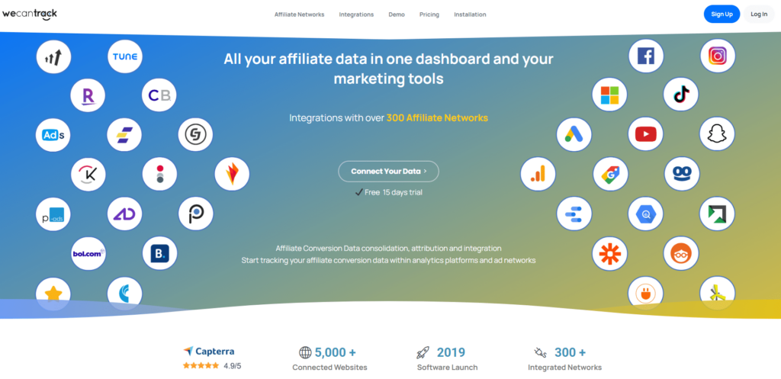Click the Google Shopping tag icon
Viewport: 781px width, 379px height.
tap(611, 175)
